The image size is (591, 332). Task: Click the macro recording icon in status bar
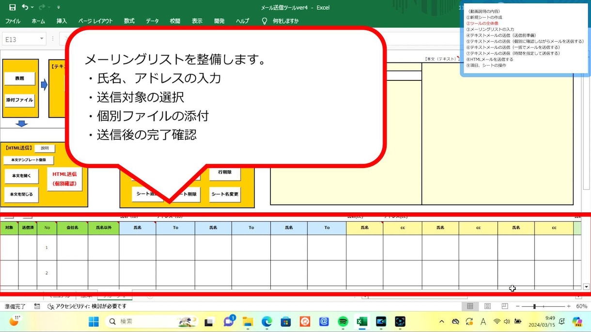(x=37, y=306)
